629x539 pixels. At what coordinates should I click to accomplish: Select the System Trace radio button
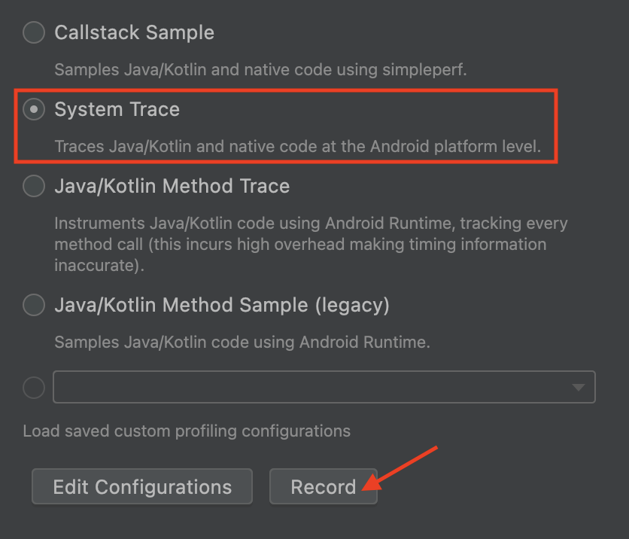point(33,109)
